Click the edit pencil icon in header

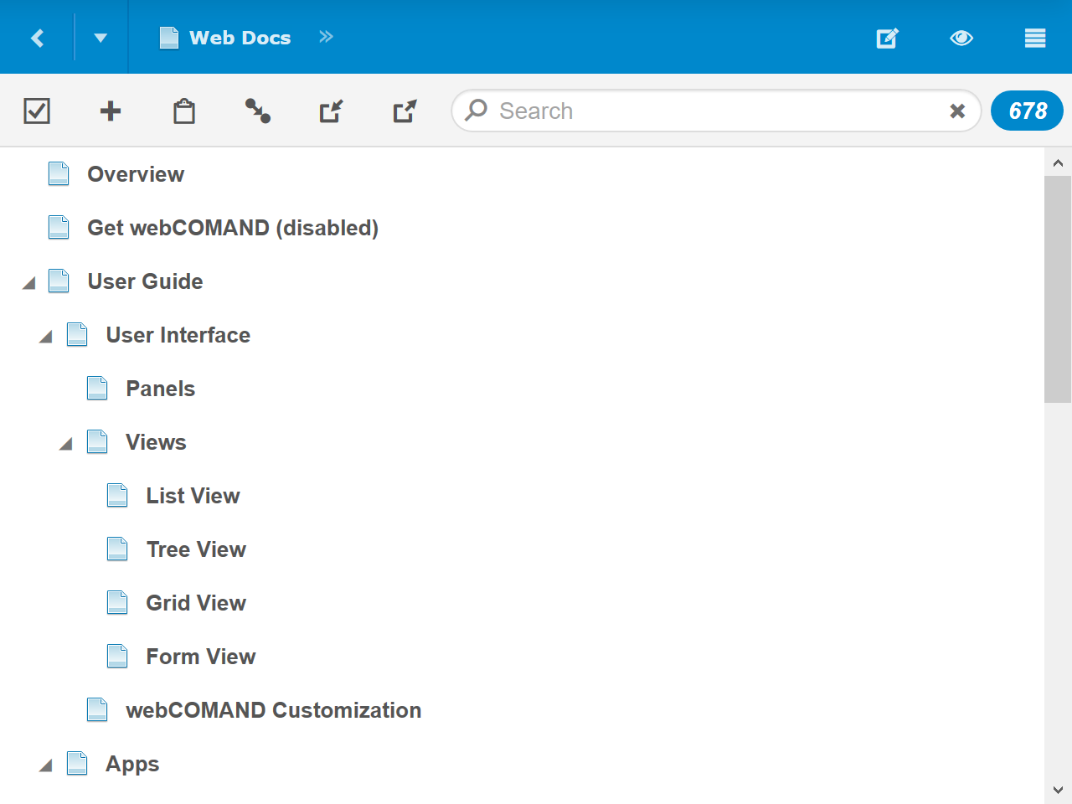[x=887, y=38]
